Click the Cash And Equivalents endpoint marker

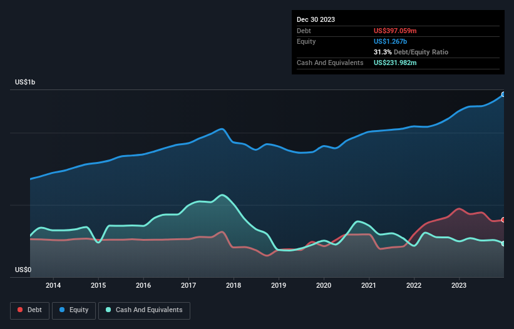[x=503, y=243]
